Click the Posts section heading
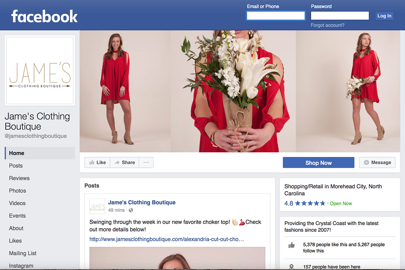The height and width of the screenshot is (270, 405). click(x=92, y=186)
